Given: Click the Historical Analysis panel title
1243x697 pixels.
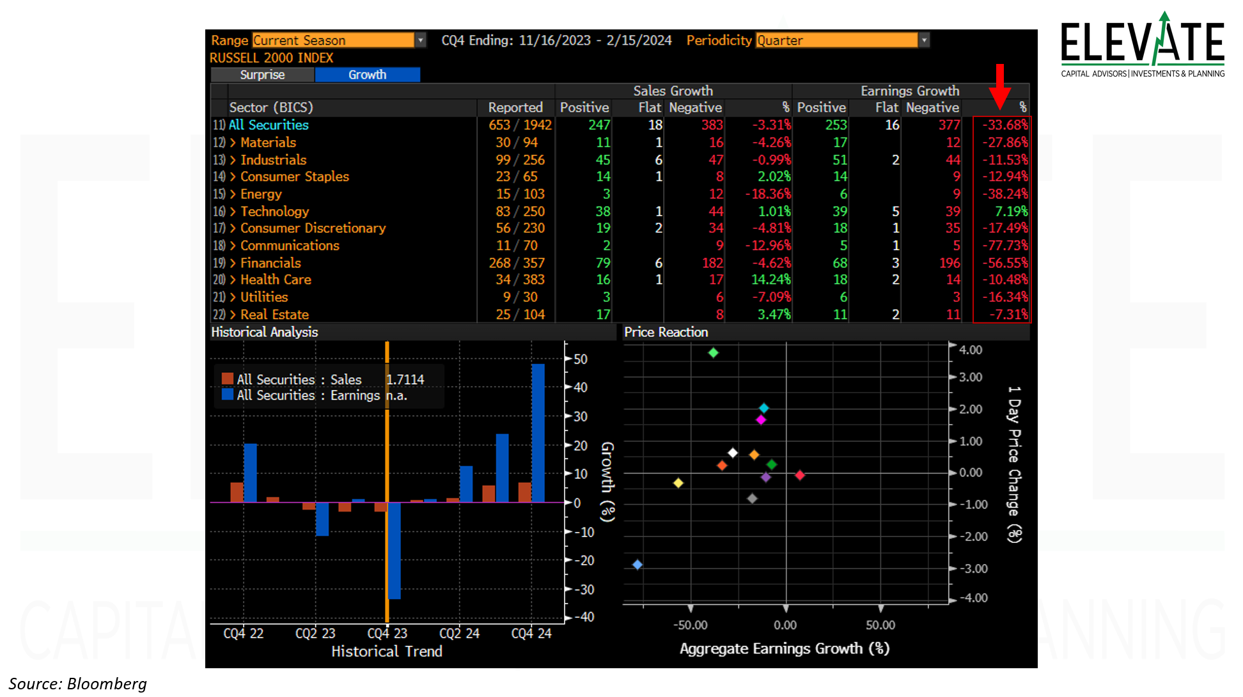Looking at the screenshot, I should 265,332.
